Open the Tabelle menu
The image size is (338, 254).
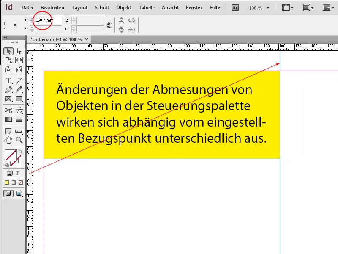tap(147, 8)
